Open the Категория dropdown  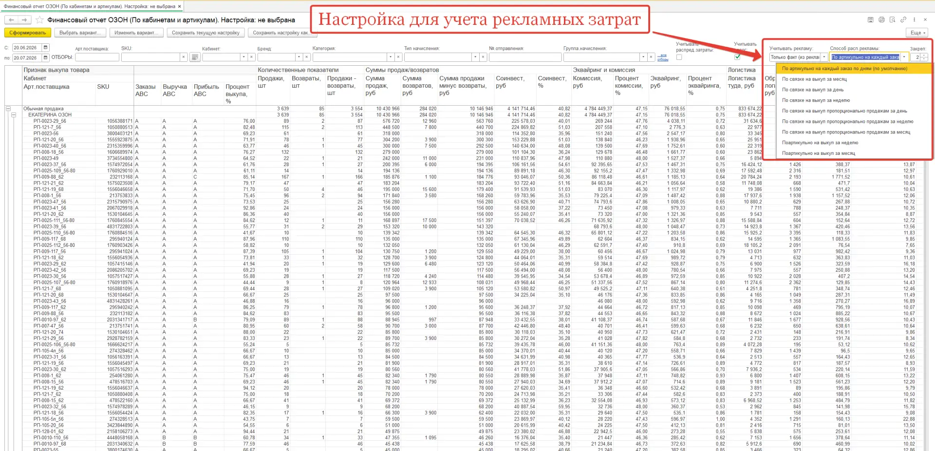coord(391,57)
